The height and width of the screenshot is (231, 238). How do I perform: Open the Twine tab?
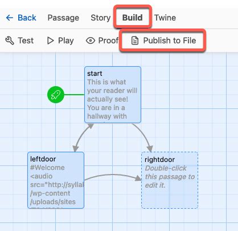(x=165, y=18)
